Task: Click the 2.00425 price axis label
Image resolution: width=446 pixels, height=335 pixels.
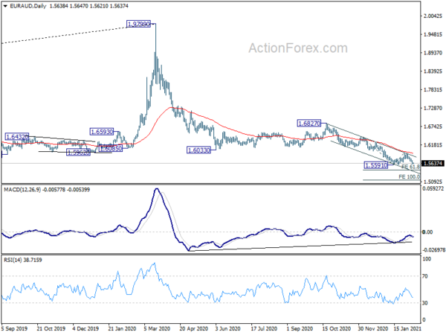Action: (x=433, y=16)
